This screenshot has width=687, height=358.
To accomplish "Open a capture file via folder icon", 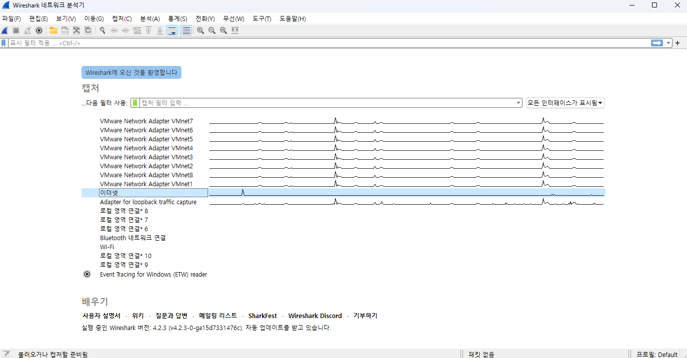I will coord(53,30).
